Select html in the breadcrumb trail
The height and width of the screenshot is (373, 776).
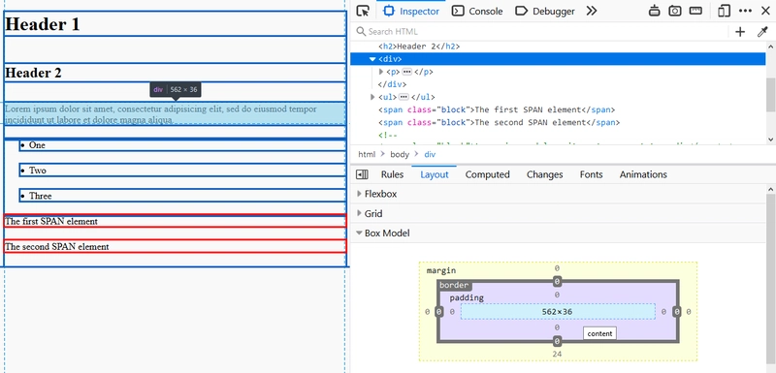click(367, 154)
